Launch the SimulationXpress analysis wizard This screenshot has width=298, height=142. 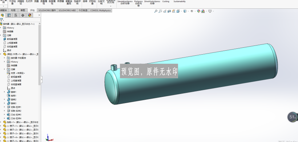pos(125,2)
